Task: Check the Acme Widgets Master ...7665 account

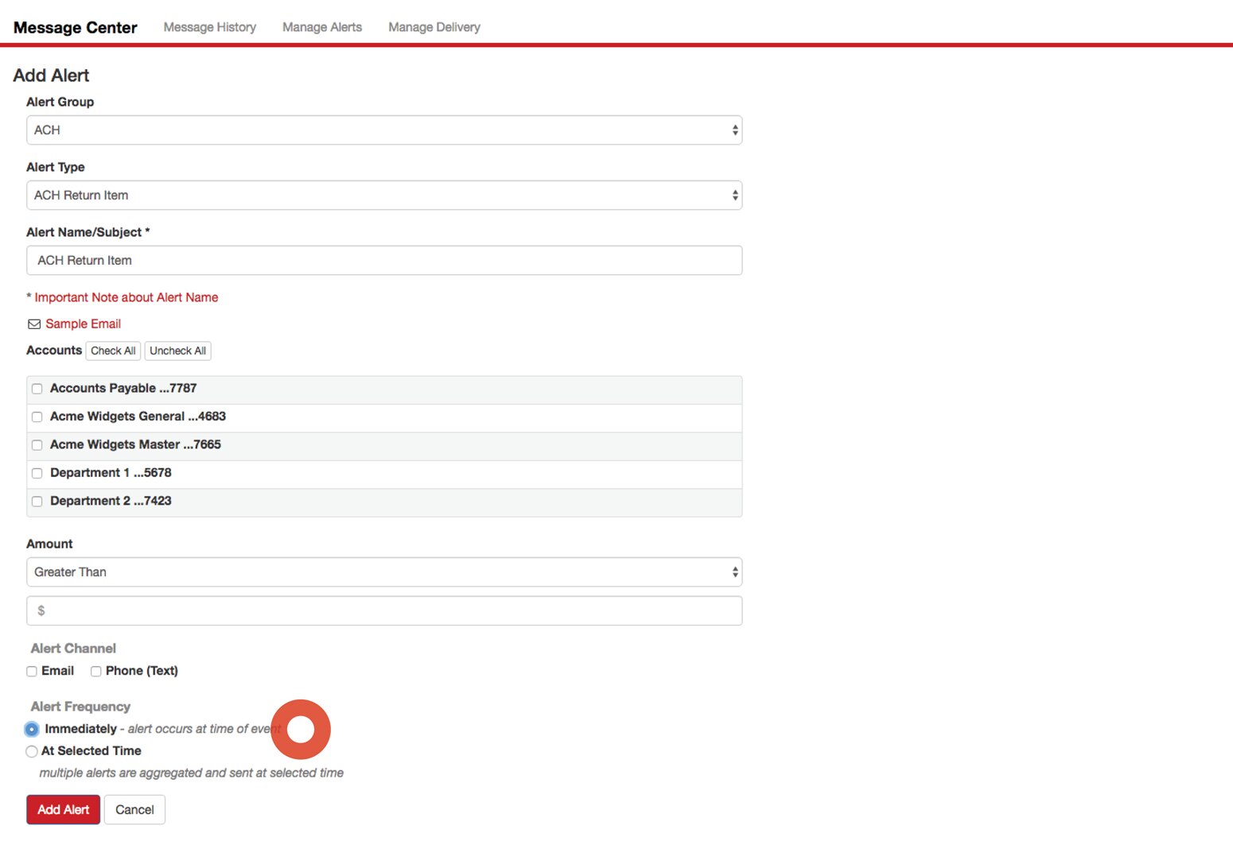Action: point(37,445)
